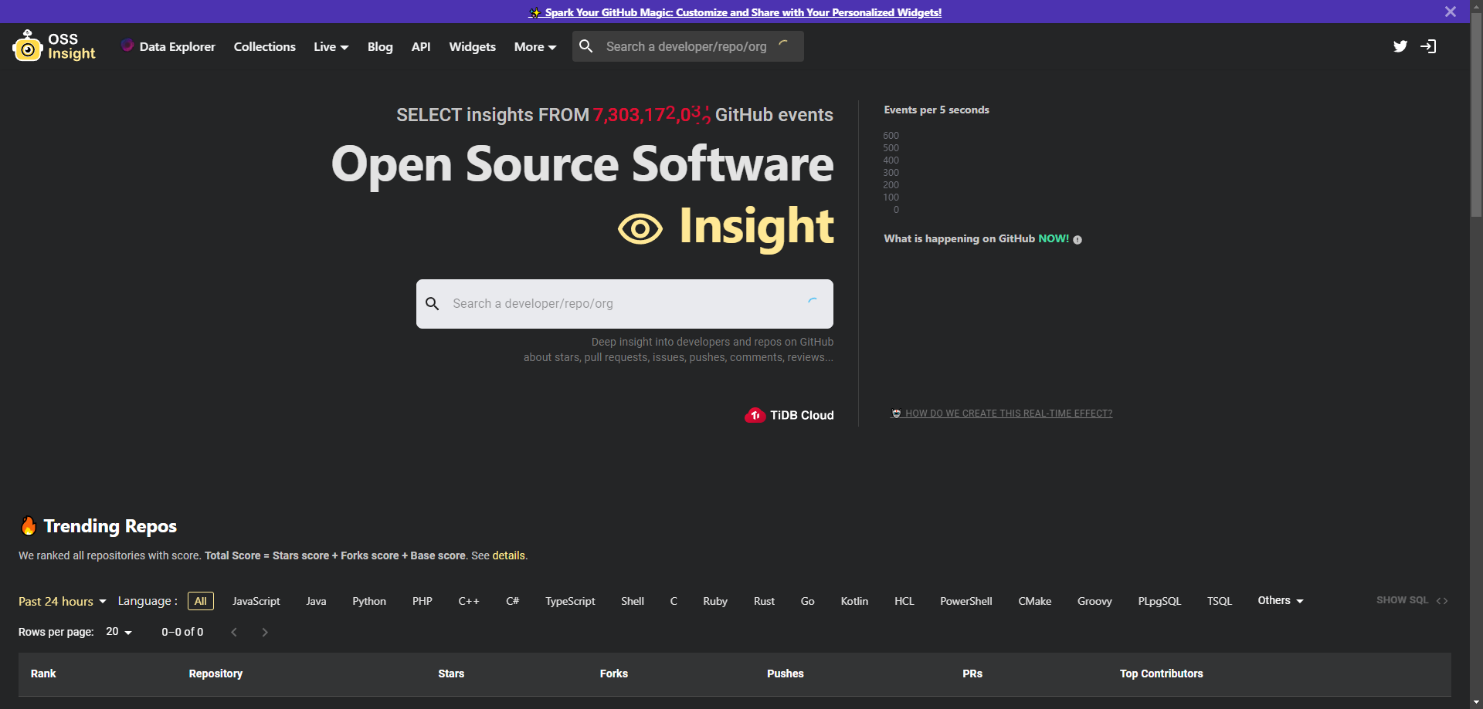The width and height of the screenshot is (1483, 709).
Task: Open the Twitter icon link
Action: coord(1400,46)
